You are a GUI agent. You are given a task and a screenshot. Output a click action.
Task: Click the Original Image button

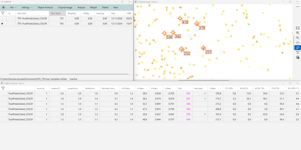tap(65, 7)
